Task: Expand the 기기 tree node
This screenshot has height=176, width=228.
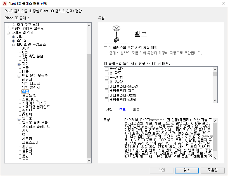Action: [19, 64]
